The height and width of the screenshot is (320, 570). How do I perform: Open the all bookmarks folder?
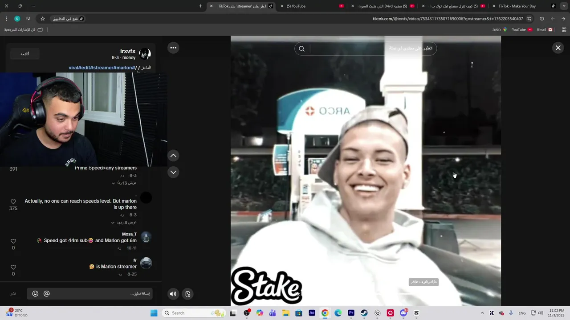click(24, 30)
